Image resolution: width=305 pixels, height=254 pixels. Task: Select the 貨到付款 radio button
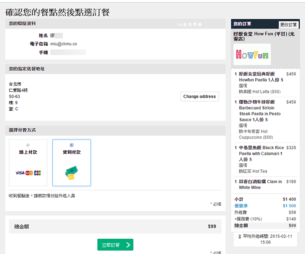[71, 145]
